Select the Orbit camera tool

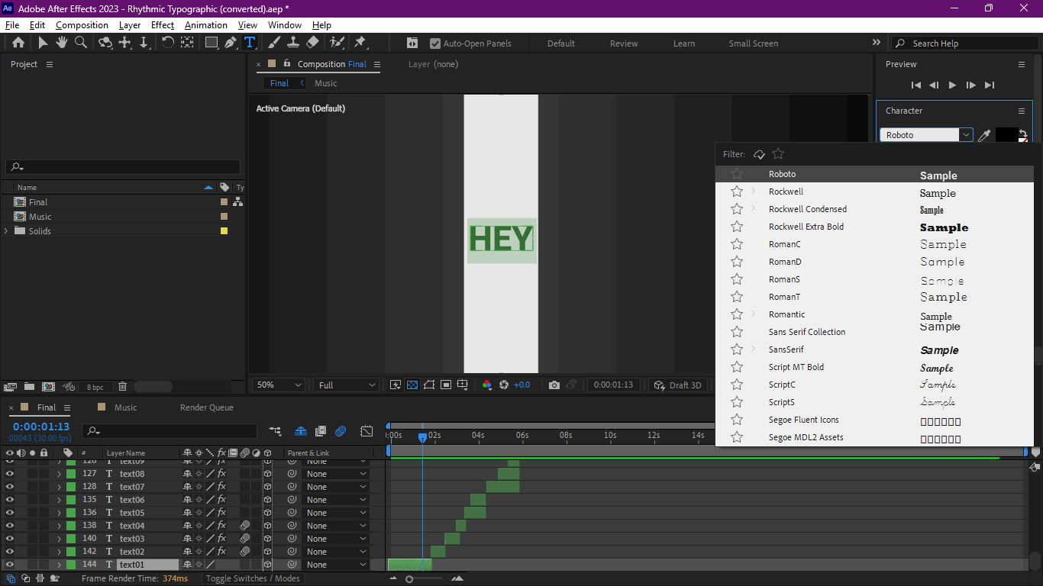point(105,43)
